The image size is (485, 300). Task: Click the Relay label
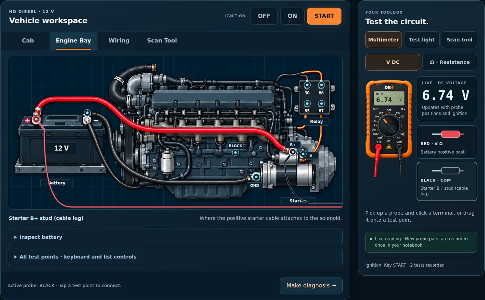point(316,121)
